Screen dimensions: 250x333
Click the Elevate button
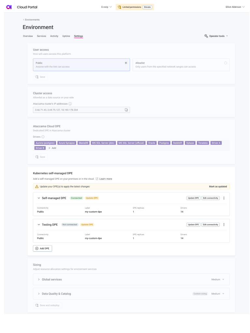coord(147,7)
